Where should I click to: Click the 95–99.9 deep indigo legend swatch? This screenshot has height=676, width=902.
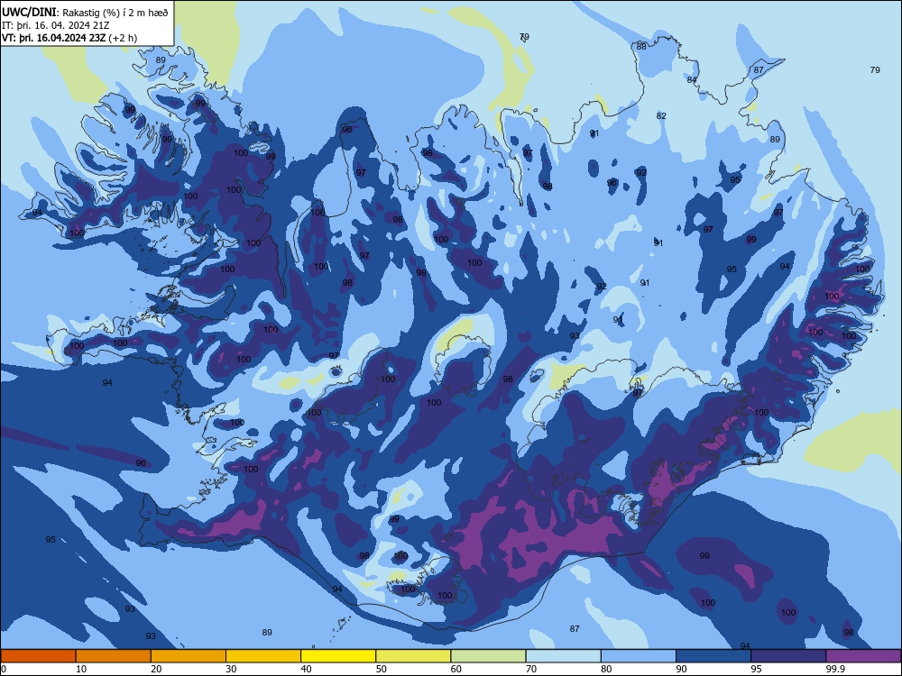pos(788,656)
